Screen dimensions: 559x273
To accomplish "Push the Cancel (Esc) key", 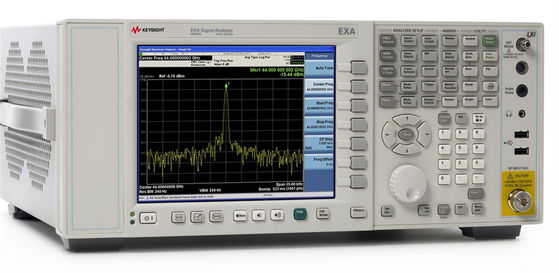I will tap(444, 119).
